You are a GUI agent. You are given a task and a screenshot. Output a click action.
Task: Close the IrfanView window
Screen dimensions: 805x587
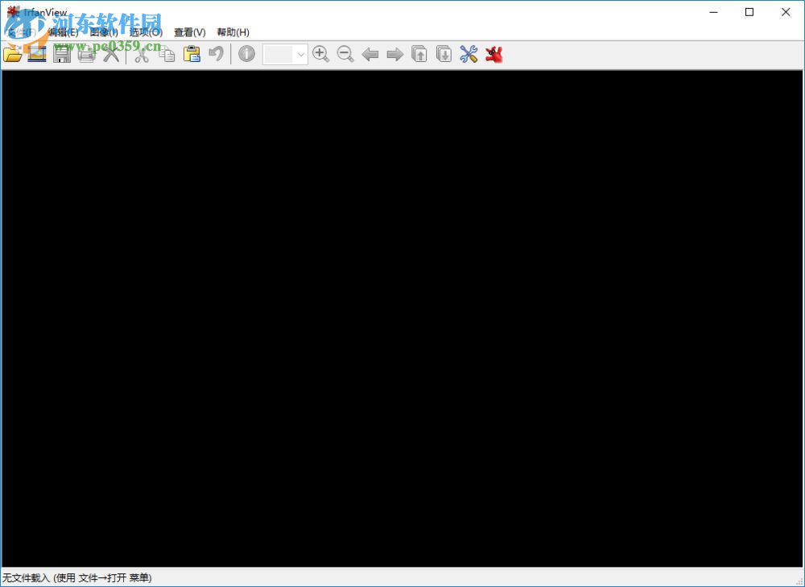786,12
